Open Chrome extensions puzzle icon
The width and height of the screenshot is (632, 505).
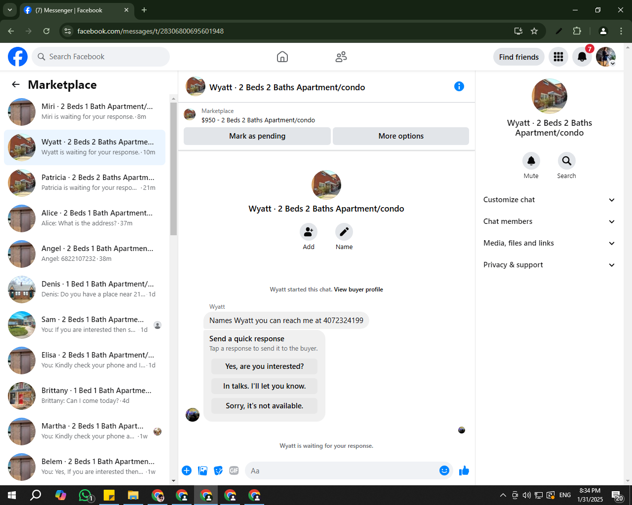click(x=577, y=31)
